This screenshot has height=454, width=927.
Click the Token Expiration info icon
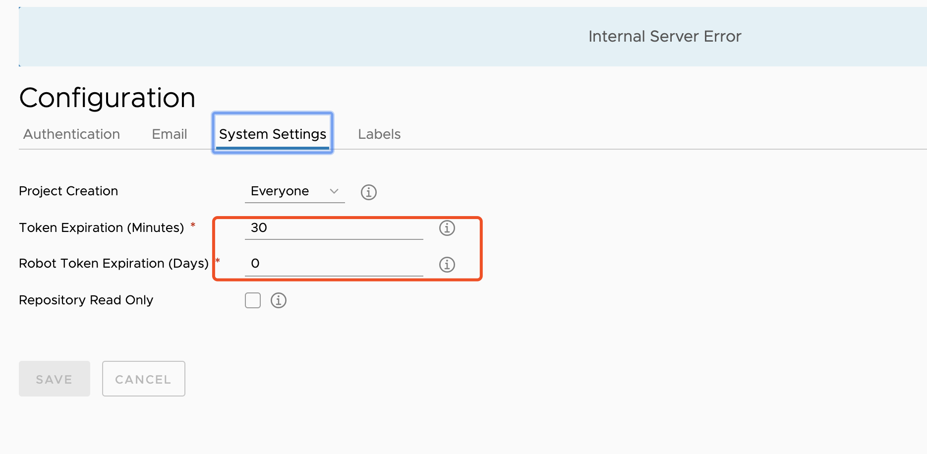[x=447, y=228]
